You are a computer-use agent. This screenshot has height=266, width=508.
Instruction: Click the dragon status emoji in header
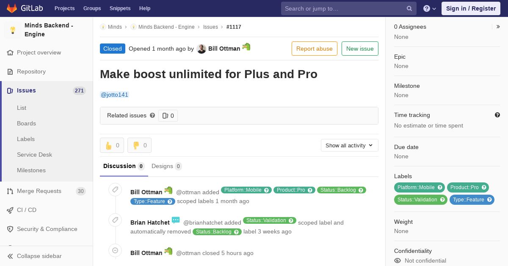pyautogui.click(x=246, y=47)
